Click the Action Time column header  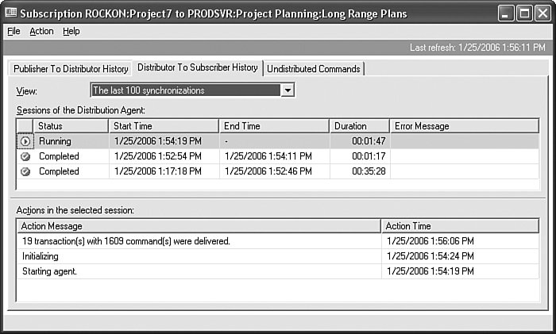[461, 226]
